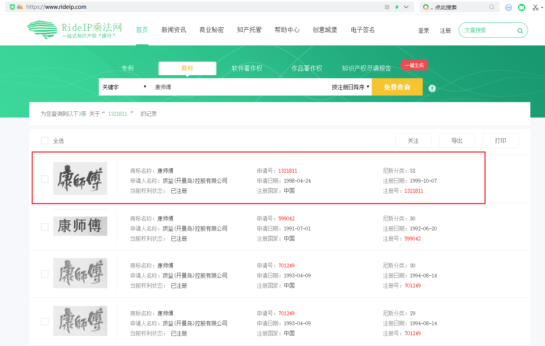Open 知产托管 navigation item

(x=249, y=30)
